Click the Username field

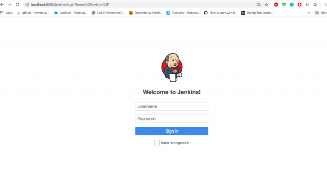(x=172, y=106)
